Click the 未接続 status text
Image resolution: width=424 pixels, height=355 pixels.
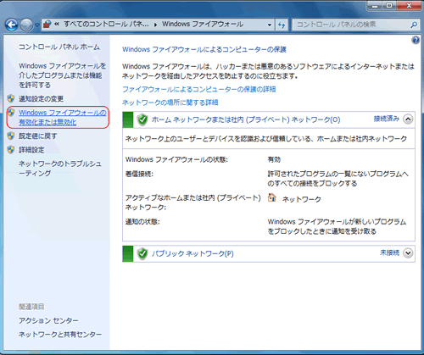[389, 252]
